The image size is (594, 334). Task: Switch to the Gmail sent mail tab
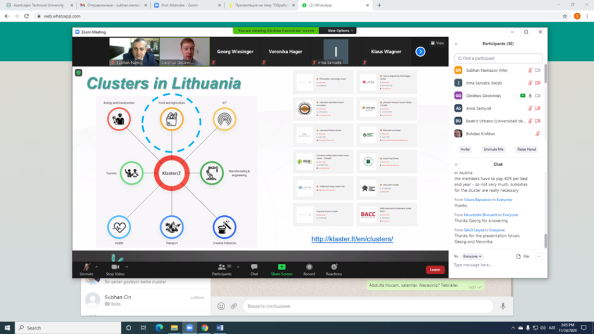[x=114, y=5]
